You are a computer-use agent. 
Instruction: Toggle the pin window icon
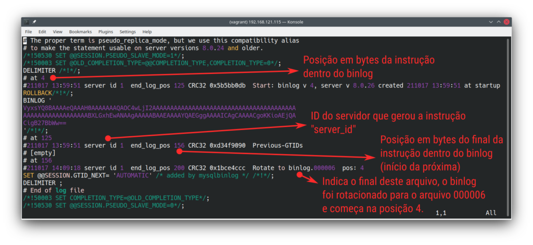pyautogui.click(x=34, y=22)
